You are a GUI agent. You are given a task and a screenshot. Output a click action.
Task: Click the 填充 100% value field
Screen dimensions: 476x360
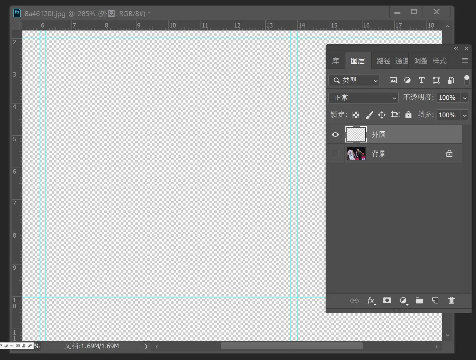448,115
